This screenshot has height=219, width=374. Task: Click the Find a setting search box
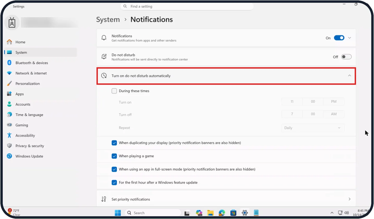(187, 6)
